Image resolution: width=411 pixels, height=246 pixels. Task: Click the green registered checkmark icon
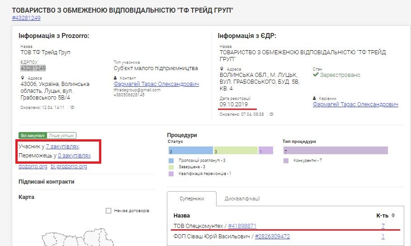coord(316,75)
